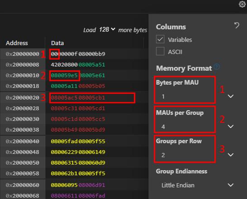The width and height of the screenshot is (247, 199).
Task: Click yellow data value 08006149
Action: click(92, 152)
